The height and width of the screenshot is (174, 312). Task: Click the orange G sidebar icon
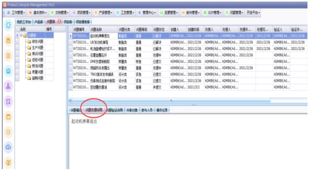click(8, 132)
